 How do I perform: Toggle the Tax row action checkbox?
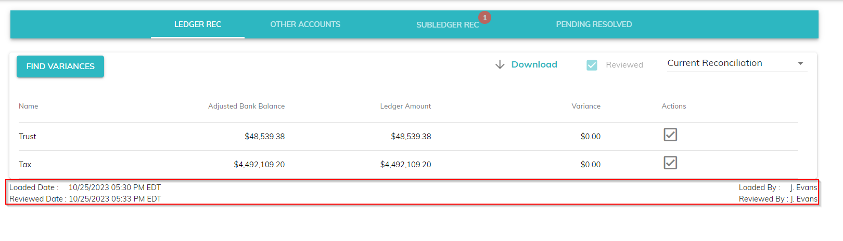[x=670, y=163]
